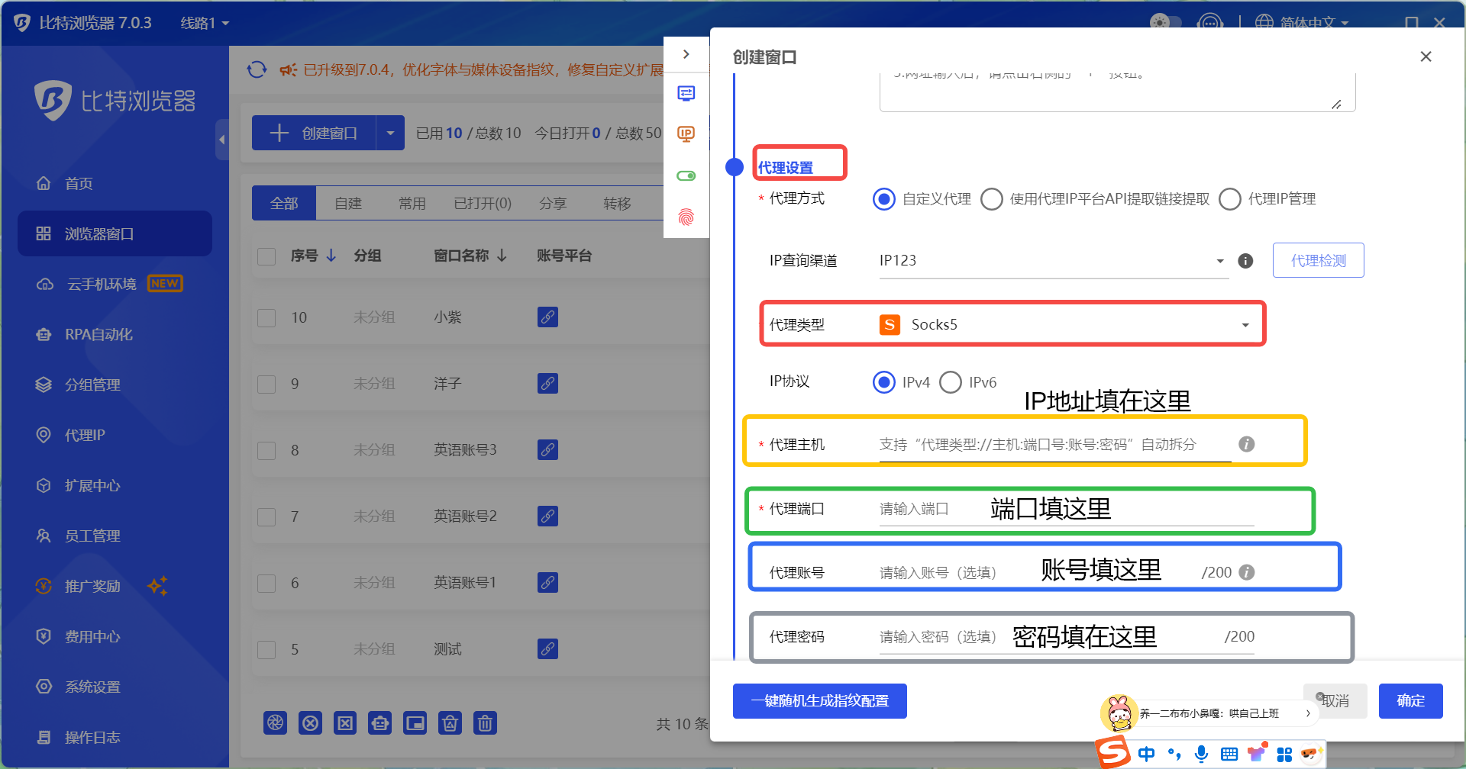Click the fingerprint icon in side strip
Image resolution: width=1466 pixels, height=769 pixels.
point(686,217)
